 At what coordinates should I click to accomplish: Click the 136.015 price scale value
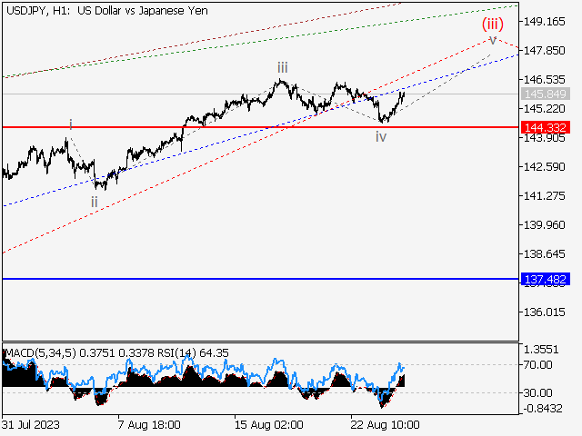coord(544,312)
